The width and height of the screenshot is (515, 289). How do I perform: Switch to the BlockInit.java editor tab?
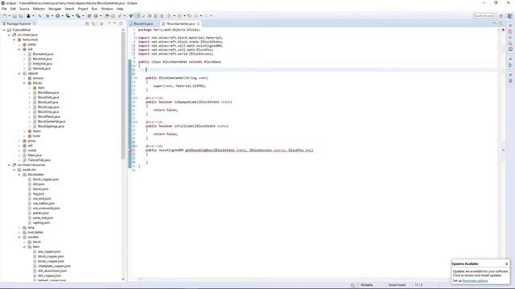143,24
